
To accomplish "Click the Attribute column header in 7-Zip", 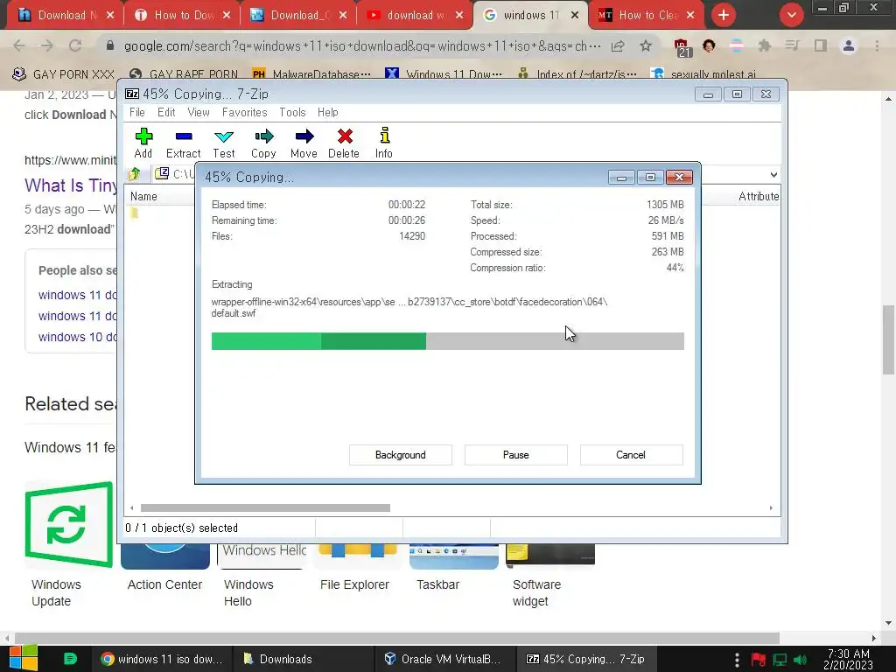I will [759, 197].
